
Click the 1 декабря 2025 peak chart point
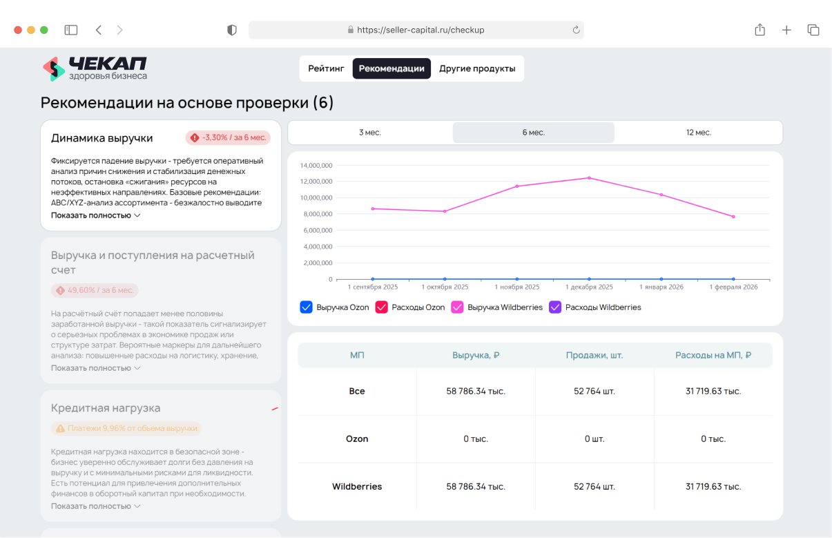[x=589, y=178]
